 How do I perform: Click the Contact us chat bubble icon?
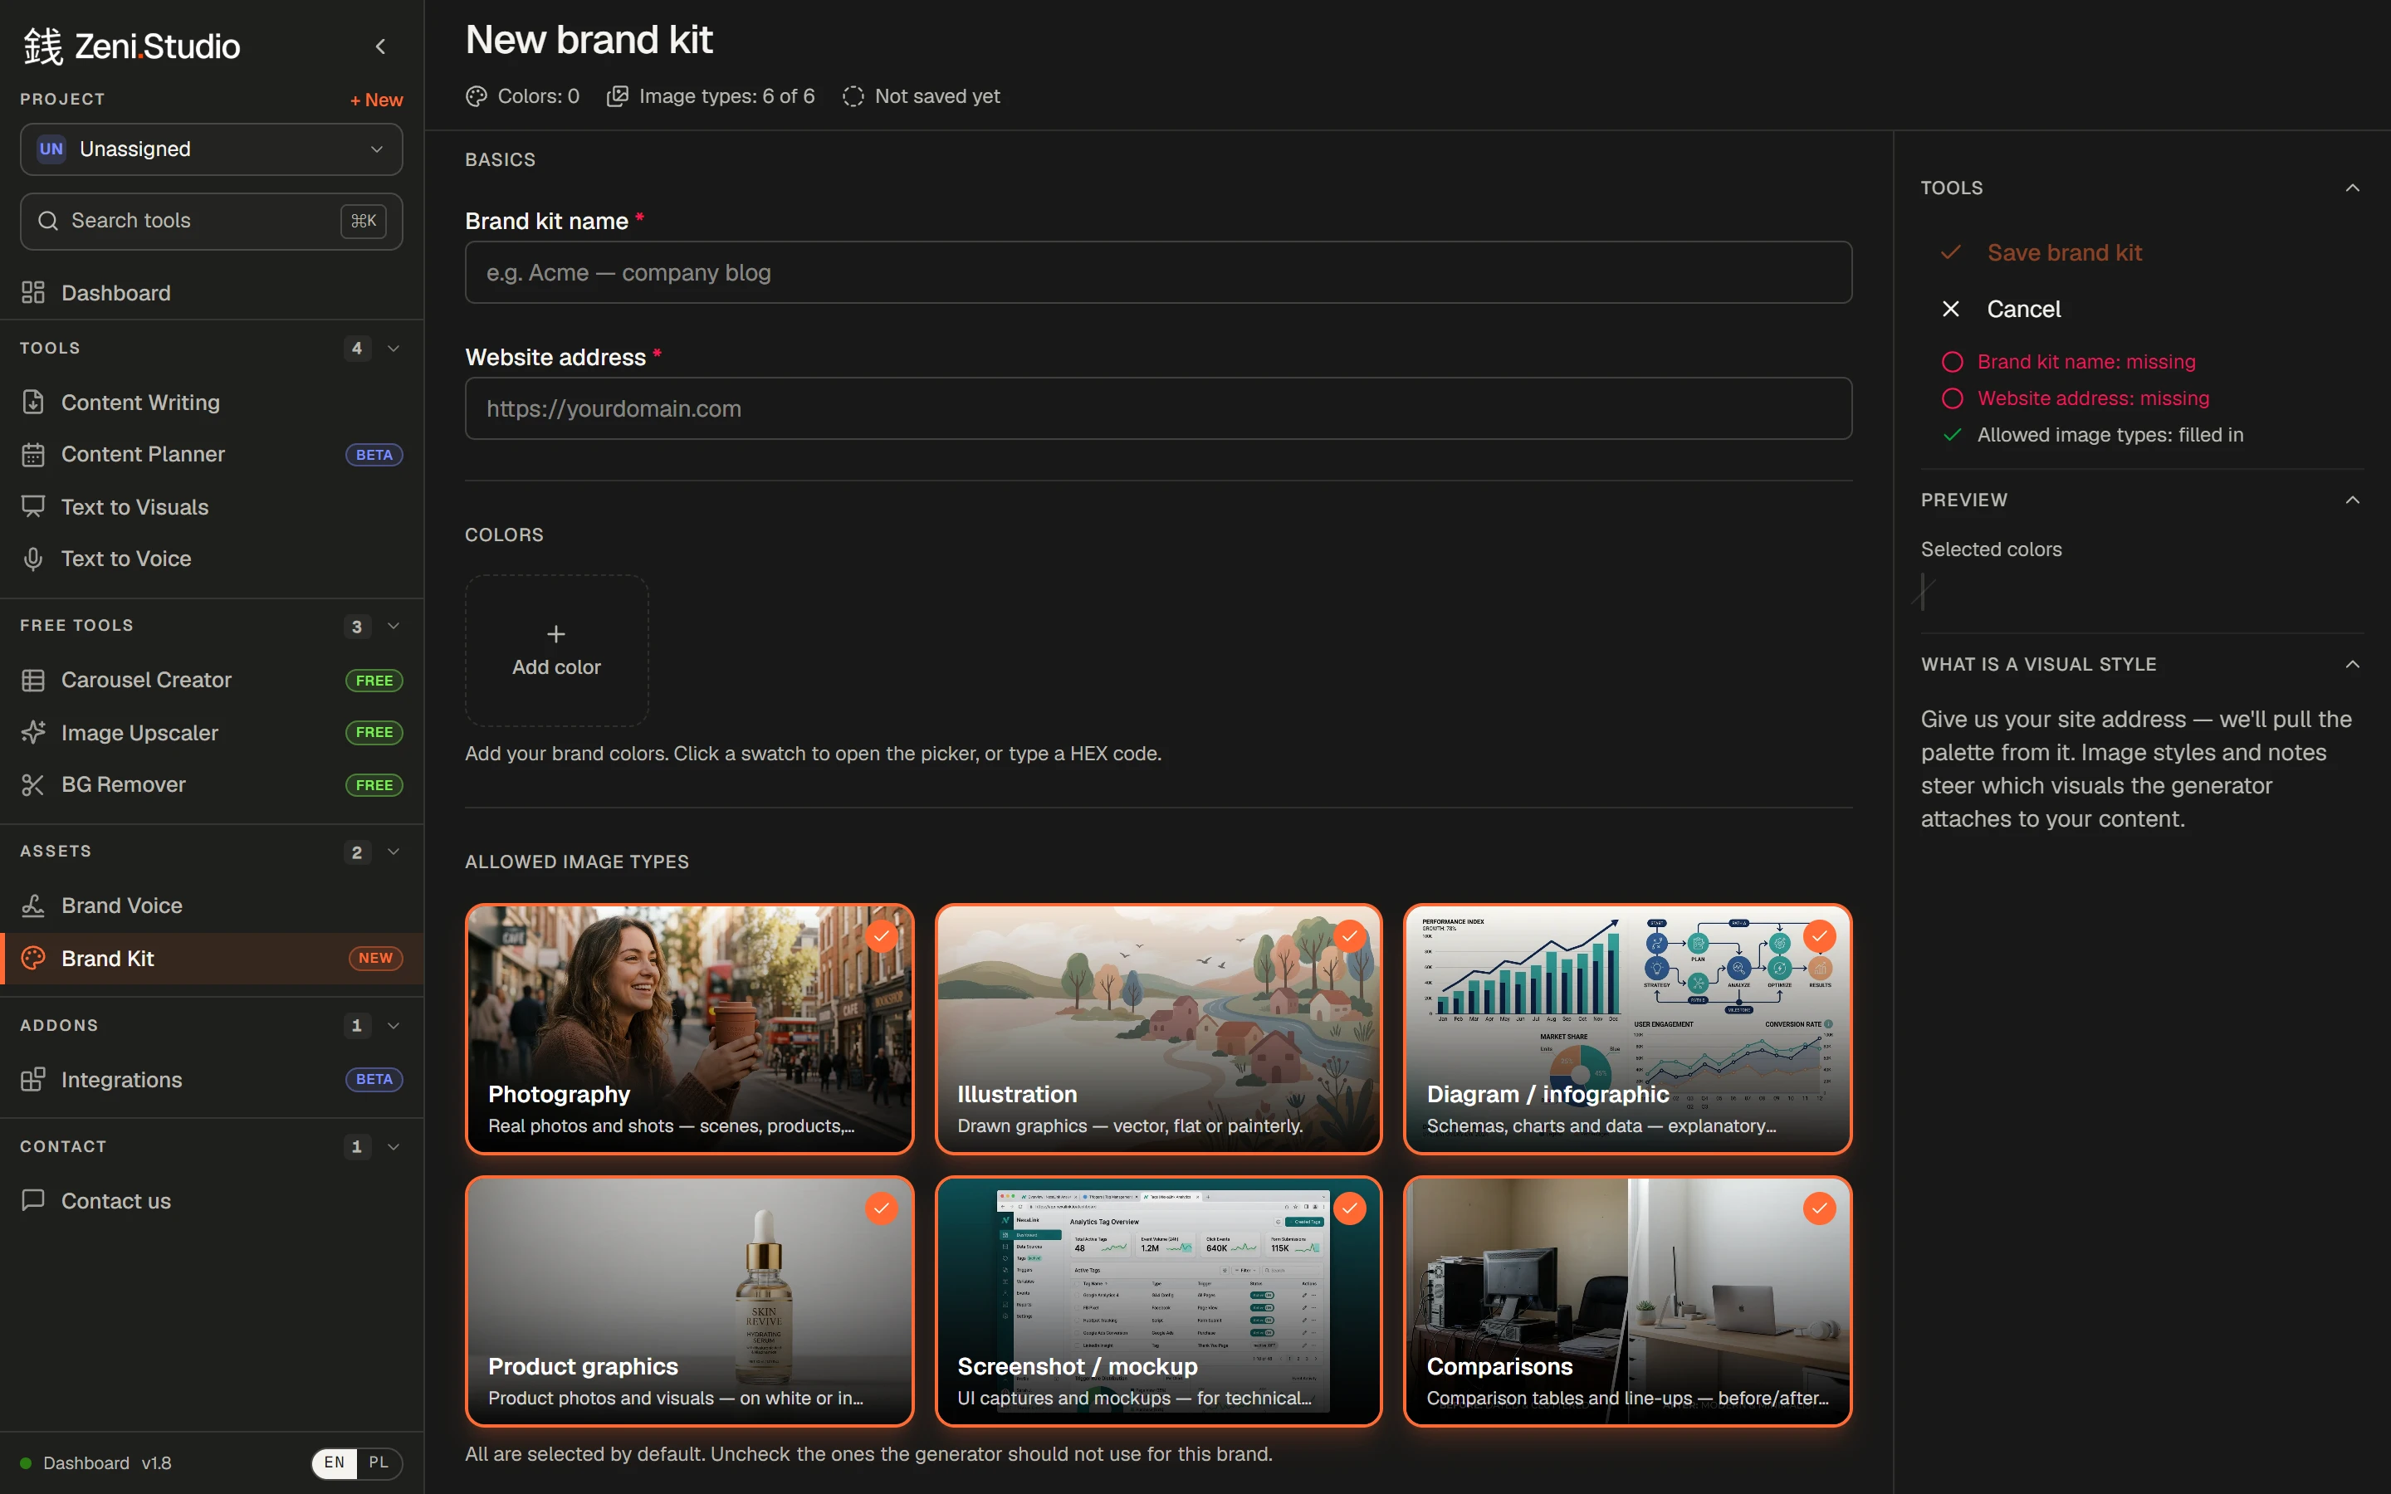pyautogui.click(x=33, y=1200)
